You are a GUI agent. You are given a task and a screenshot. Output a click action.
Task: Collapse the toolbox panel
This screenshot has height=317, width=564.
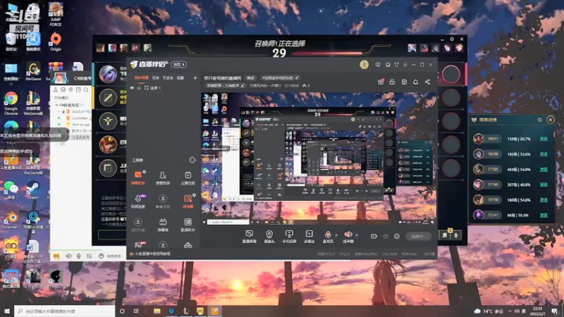point(192,160)
